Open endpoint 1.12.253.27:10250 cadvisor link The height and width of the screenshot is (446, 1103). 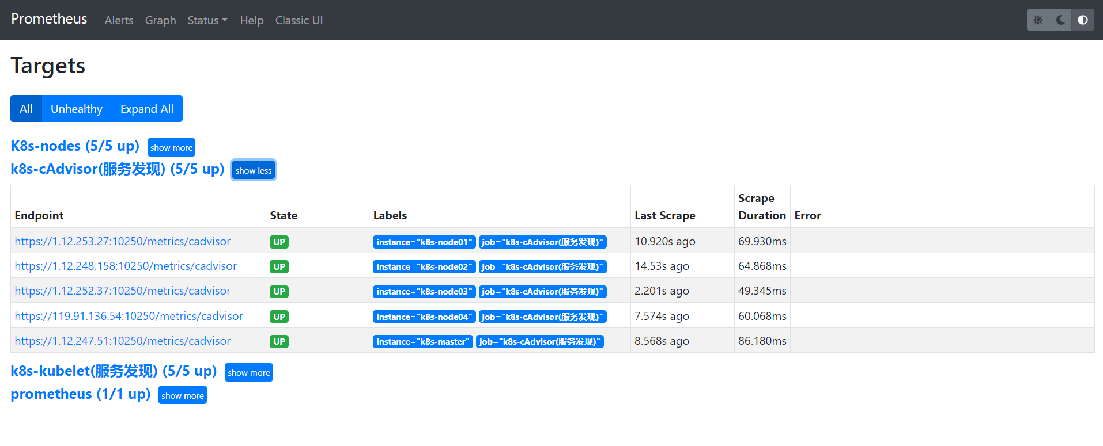coord(123,241)
